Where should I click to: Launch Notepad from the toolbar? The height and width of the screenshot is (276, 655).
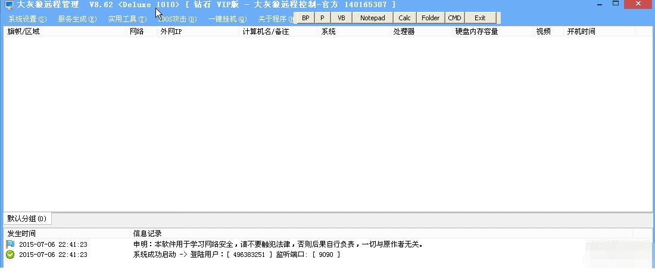point(372,18)
